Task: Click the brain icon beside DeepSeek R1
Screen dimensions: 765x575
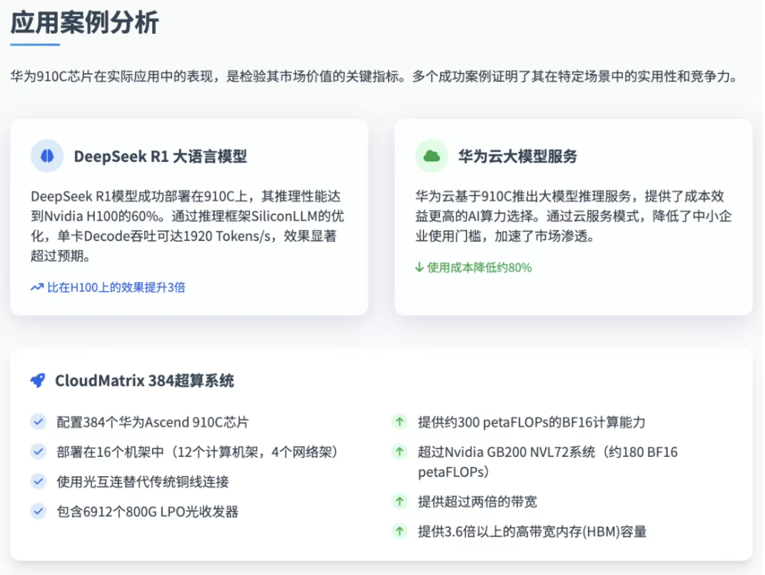Action: point(47,156)
